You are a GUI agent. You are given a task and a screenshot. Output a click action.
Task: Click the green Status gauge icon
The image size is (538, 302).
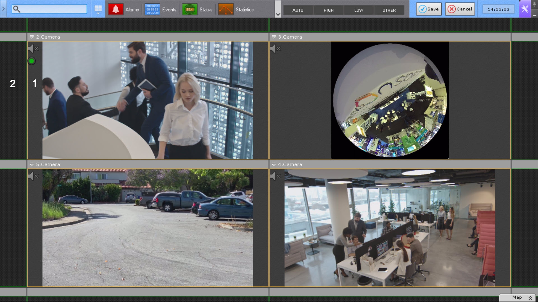[x=190, y=10]
